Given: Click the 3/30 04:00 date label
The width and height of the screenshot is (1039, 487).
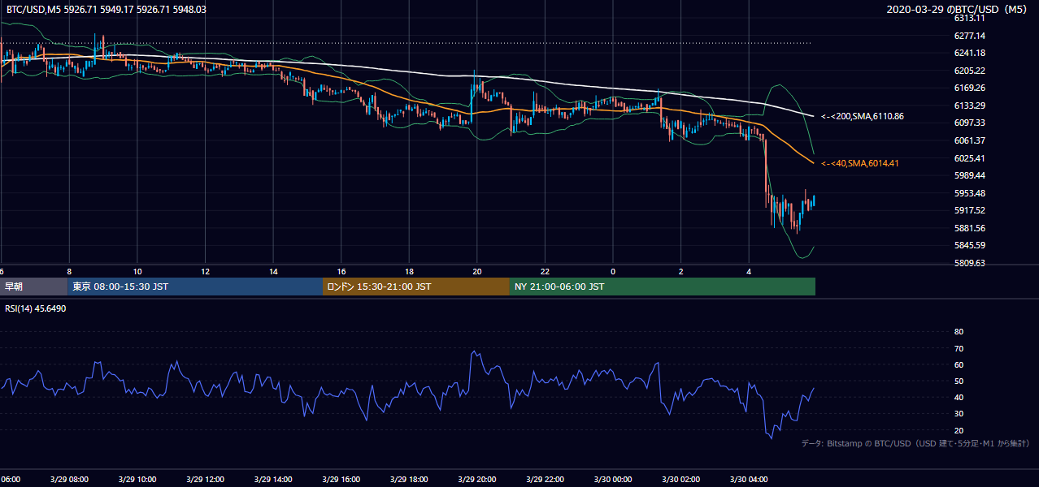Looking at the screenshot, I should (x=749, y=480).
